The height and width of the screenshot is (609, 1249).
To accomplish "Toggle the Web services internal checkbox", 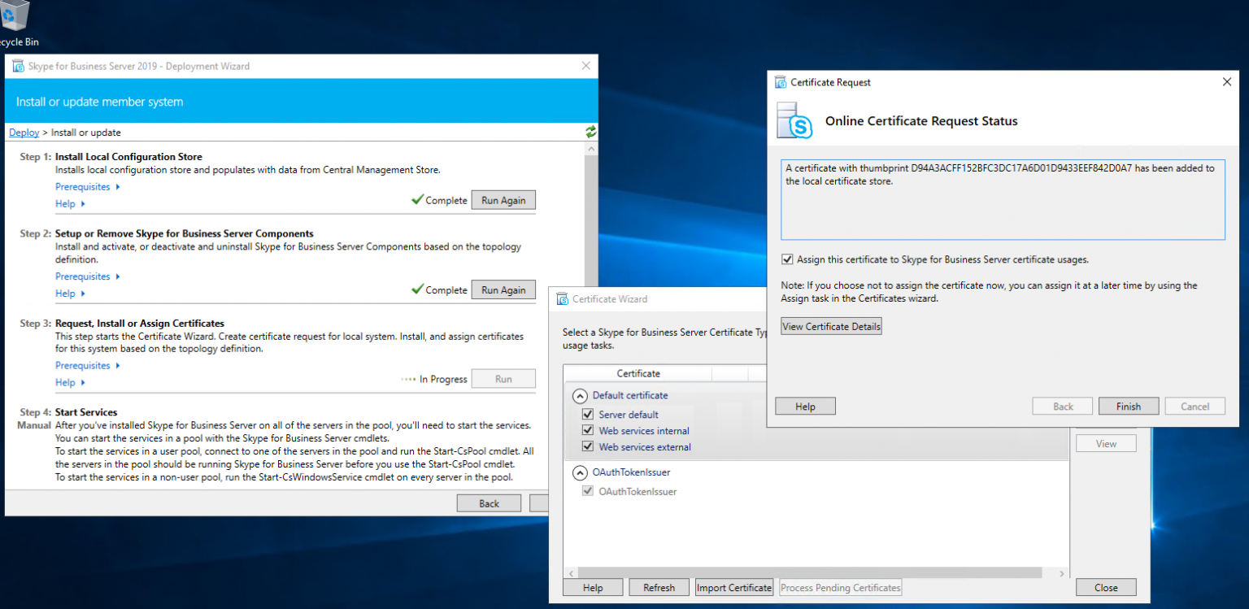I will pos(588,431).
